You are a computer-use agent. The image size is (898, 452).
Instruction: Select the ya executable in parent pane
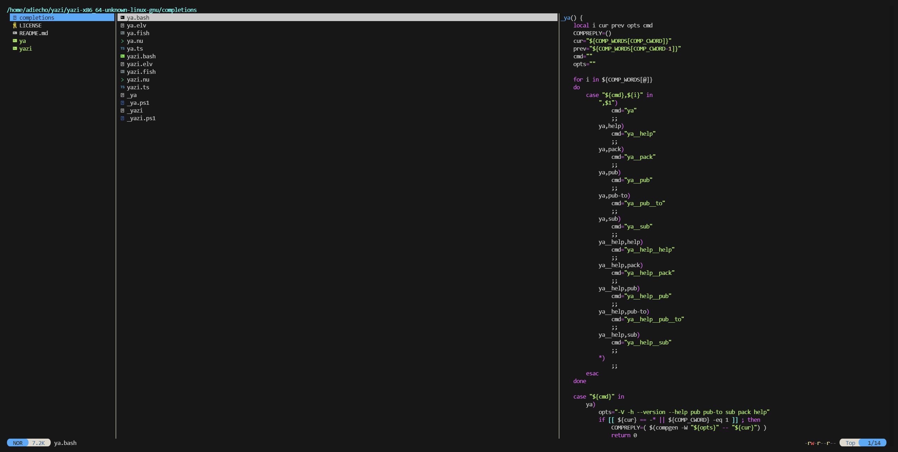[23, 41]
